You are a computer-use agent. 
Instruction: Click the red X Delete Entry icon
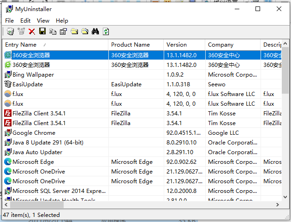[x=32, y=31]
